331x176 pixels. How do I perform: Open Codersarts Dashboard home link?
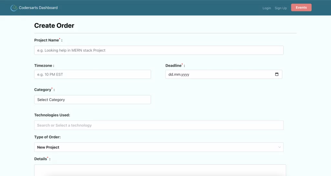tap(38, 8)
